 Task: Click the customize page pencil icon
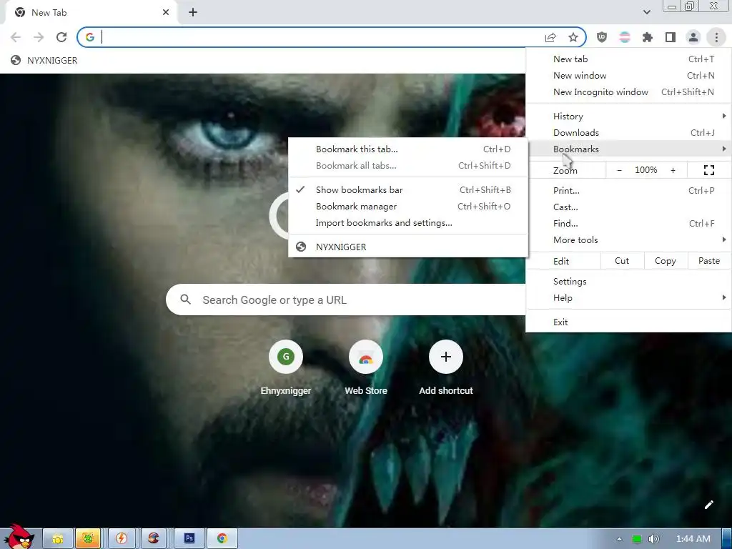708,505
